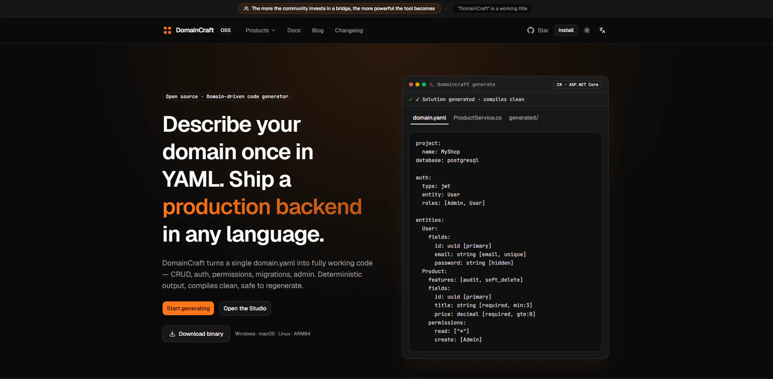This screenshot has width=773, height=379.
Task: Click the 'title: string [required, min:3]' line
Action: pyautogui.click(x=483, y=305)
